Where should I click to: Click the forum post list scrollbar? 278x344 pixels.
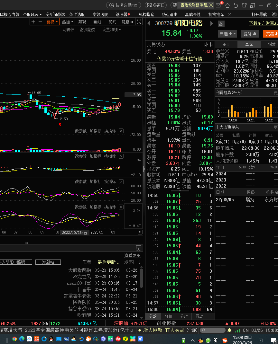pyautogui.click(x=141, y=278)
